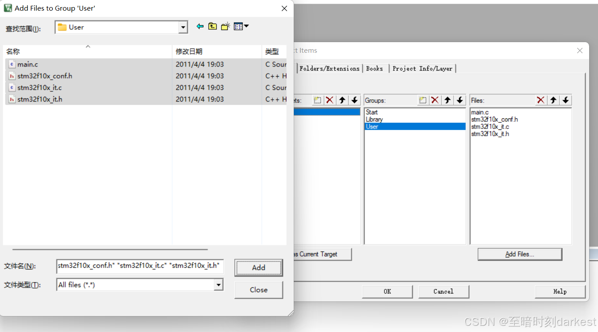Expand the User look-in folder dropdown
Viewport: 598px width, 332px height.
click(183, 27)
